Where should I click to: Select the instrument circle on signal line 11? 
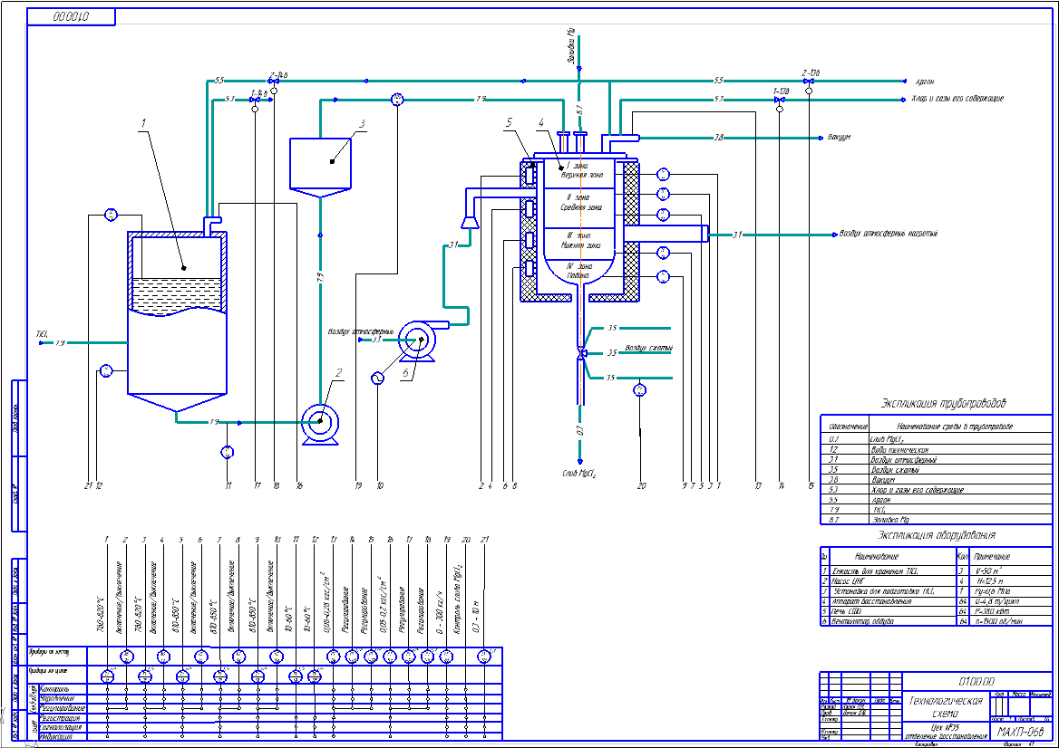tap(228, 452)
